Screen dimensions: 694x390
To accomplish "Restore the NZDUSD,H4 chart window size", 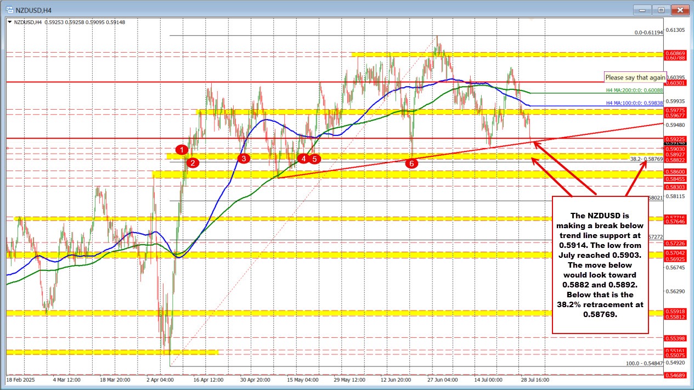I will (661, 9).
